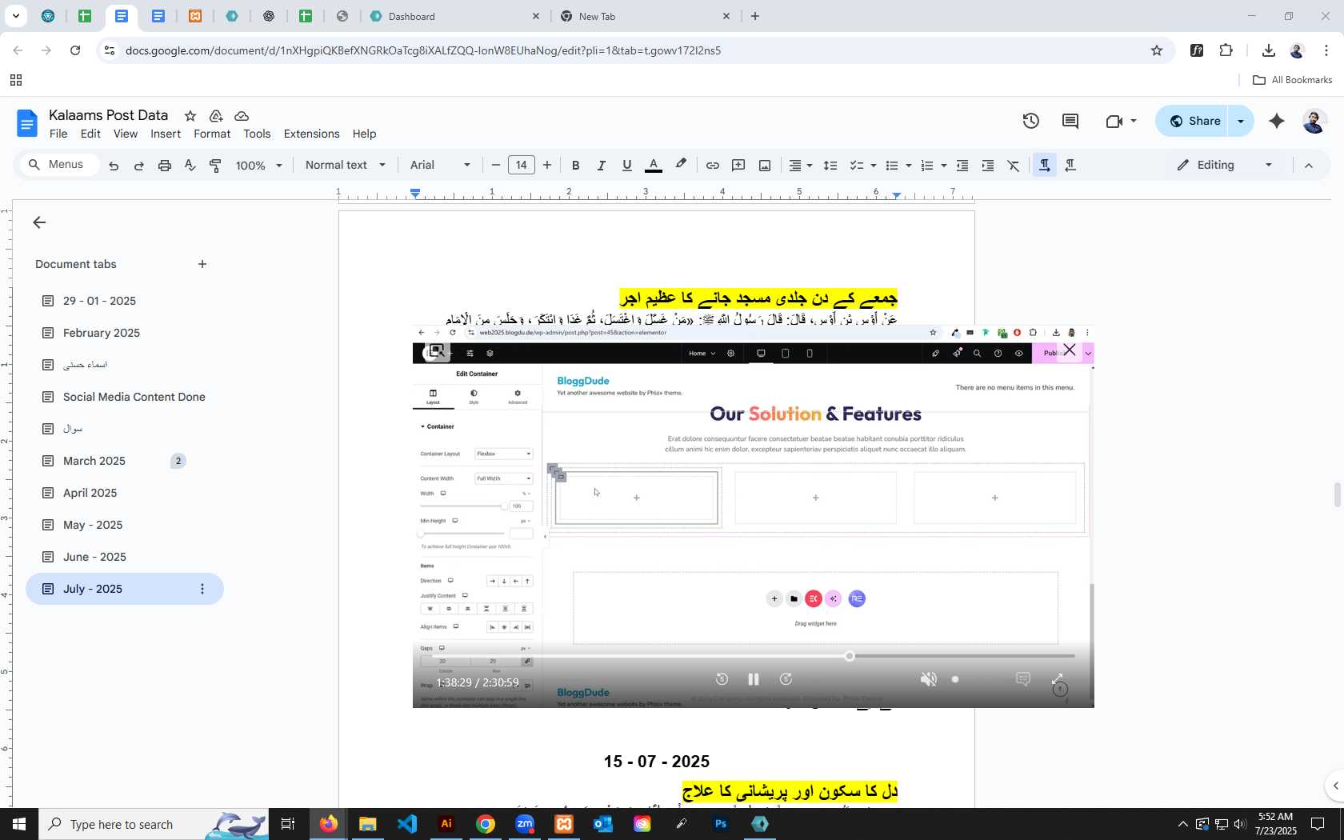This screenshot has width=1344, height=840.
Task: Insert link using chain icon
Action: [712, 166]
